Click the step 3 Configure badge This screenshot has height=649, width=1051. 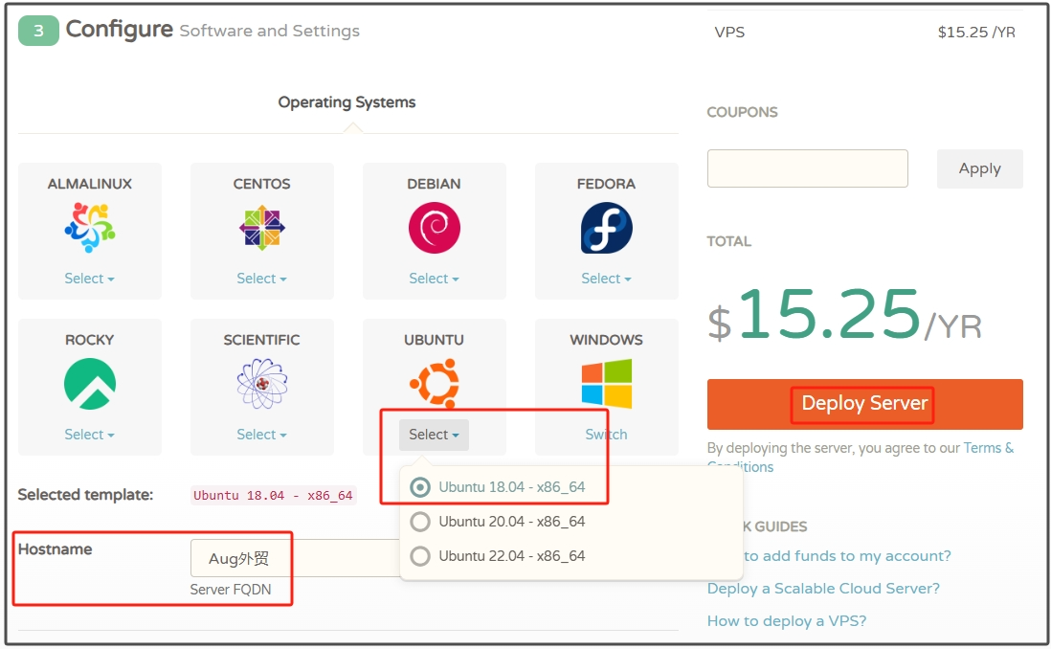[x=38, y=31]
